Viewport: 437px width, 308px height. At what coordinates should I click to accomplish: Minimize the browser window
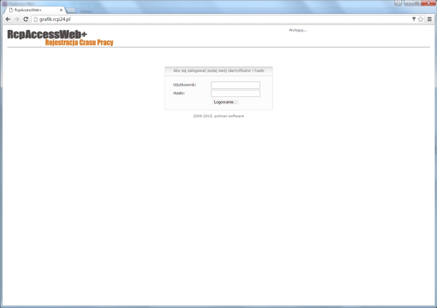[408, 3]
